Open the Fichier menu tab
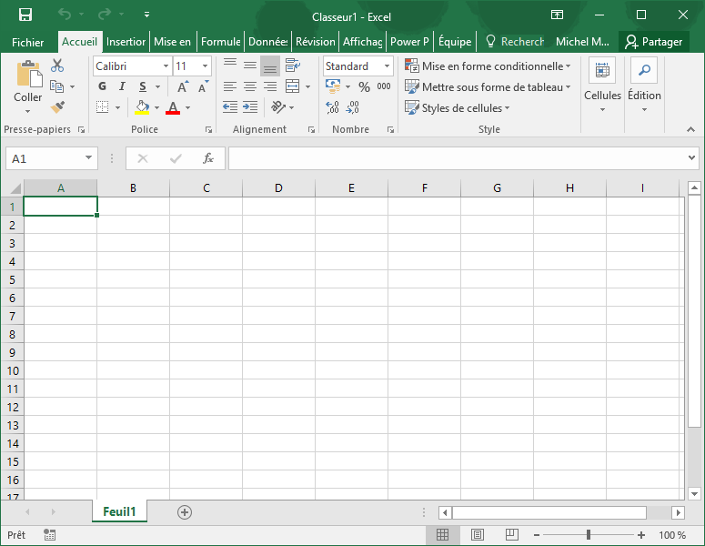Viewport: 705px width, 546px height. point(27,42)
